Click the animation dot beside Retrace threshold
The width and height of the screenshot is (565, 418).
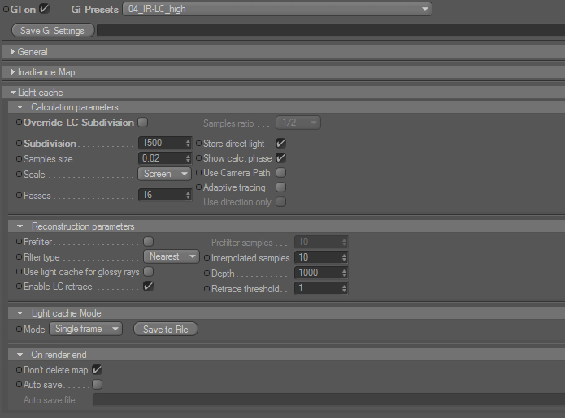(206, 288)
